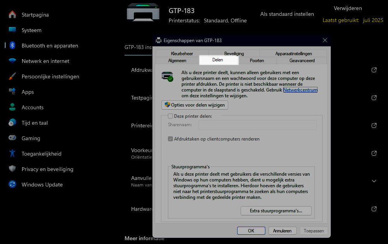Click the Gaming controller icon

click(12, 138)
